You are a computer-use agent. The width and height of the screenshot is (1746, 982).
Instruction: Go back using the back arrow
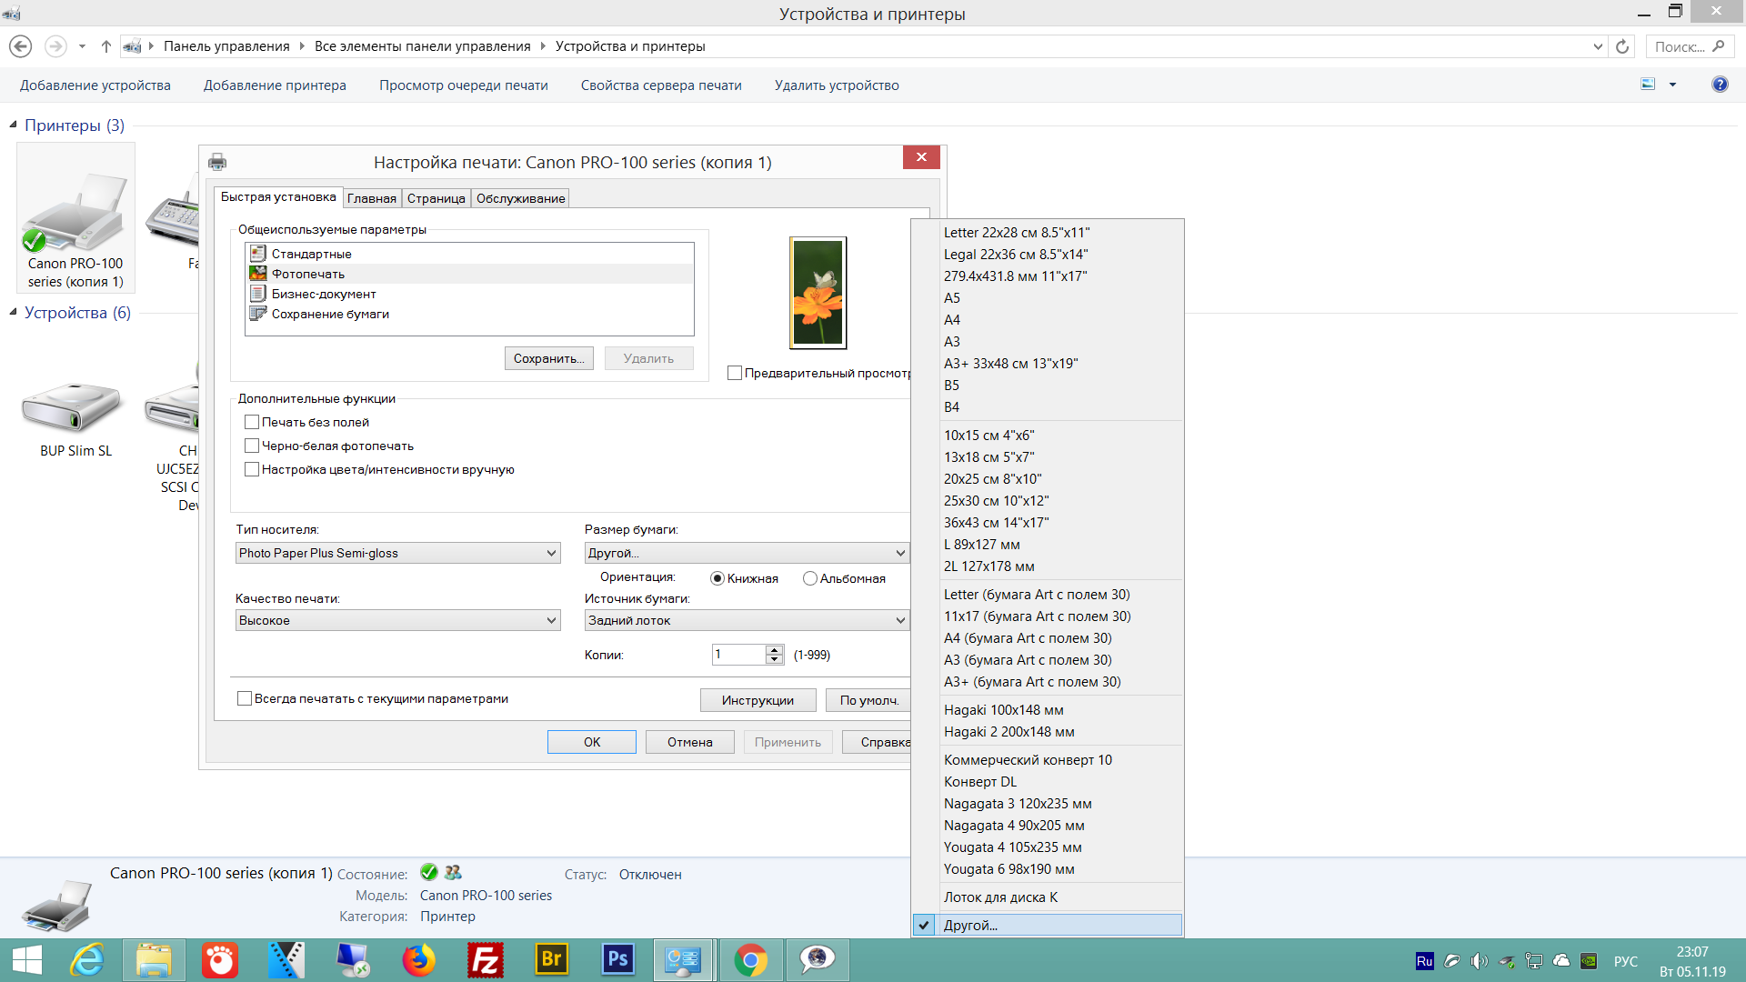[x=21, y=46]
